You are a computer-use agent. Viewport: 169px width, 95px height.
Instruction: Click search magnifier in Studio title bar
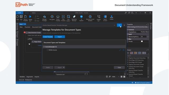tap(126, 13)
